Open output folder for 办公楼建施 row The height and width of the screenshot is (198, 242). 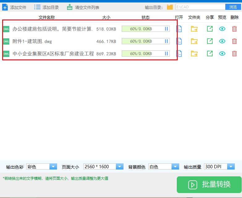tap(194, 29)
